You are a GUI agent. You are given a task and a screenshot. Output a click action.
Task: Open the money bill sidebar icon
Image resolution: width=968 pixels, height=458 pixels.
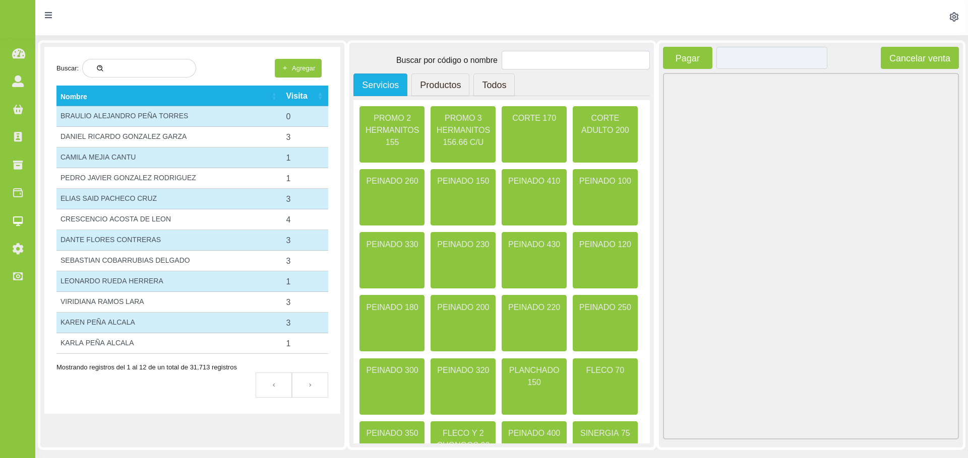(18, 276)
